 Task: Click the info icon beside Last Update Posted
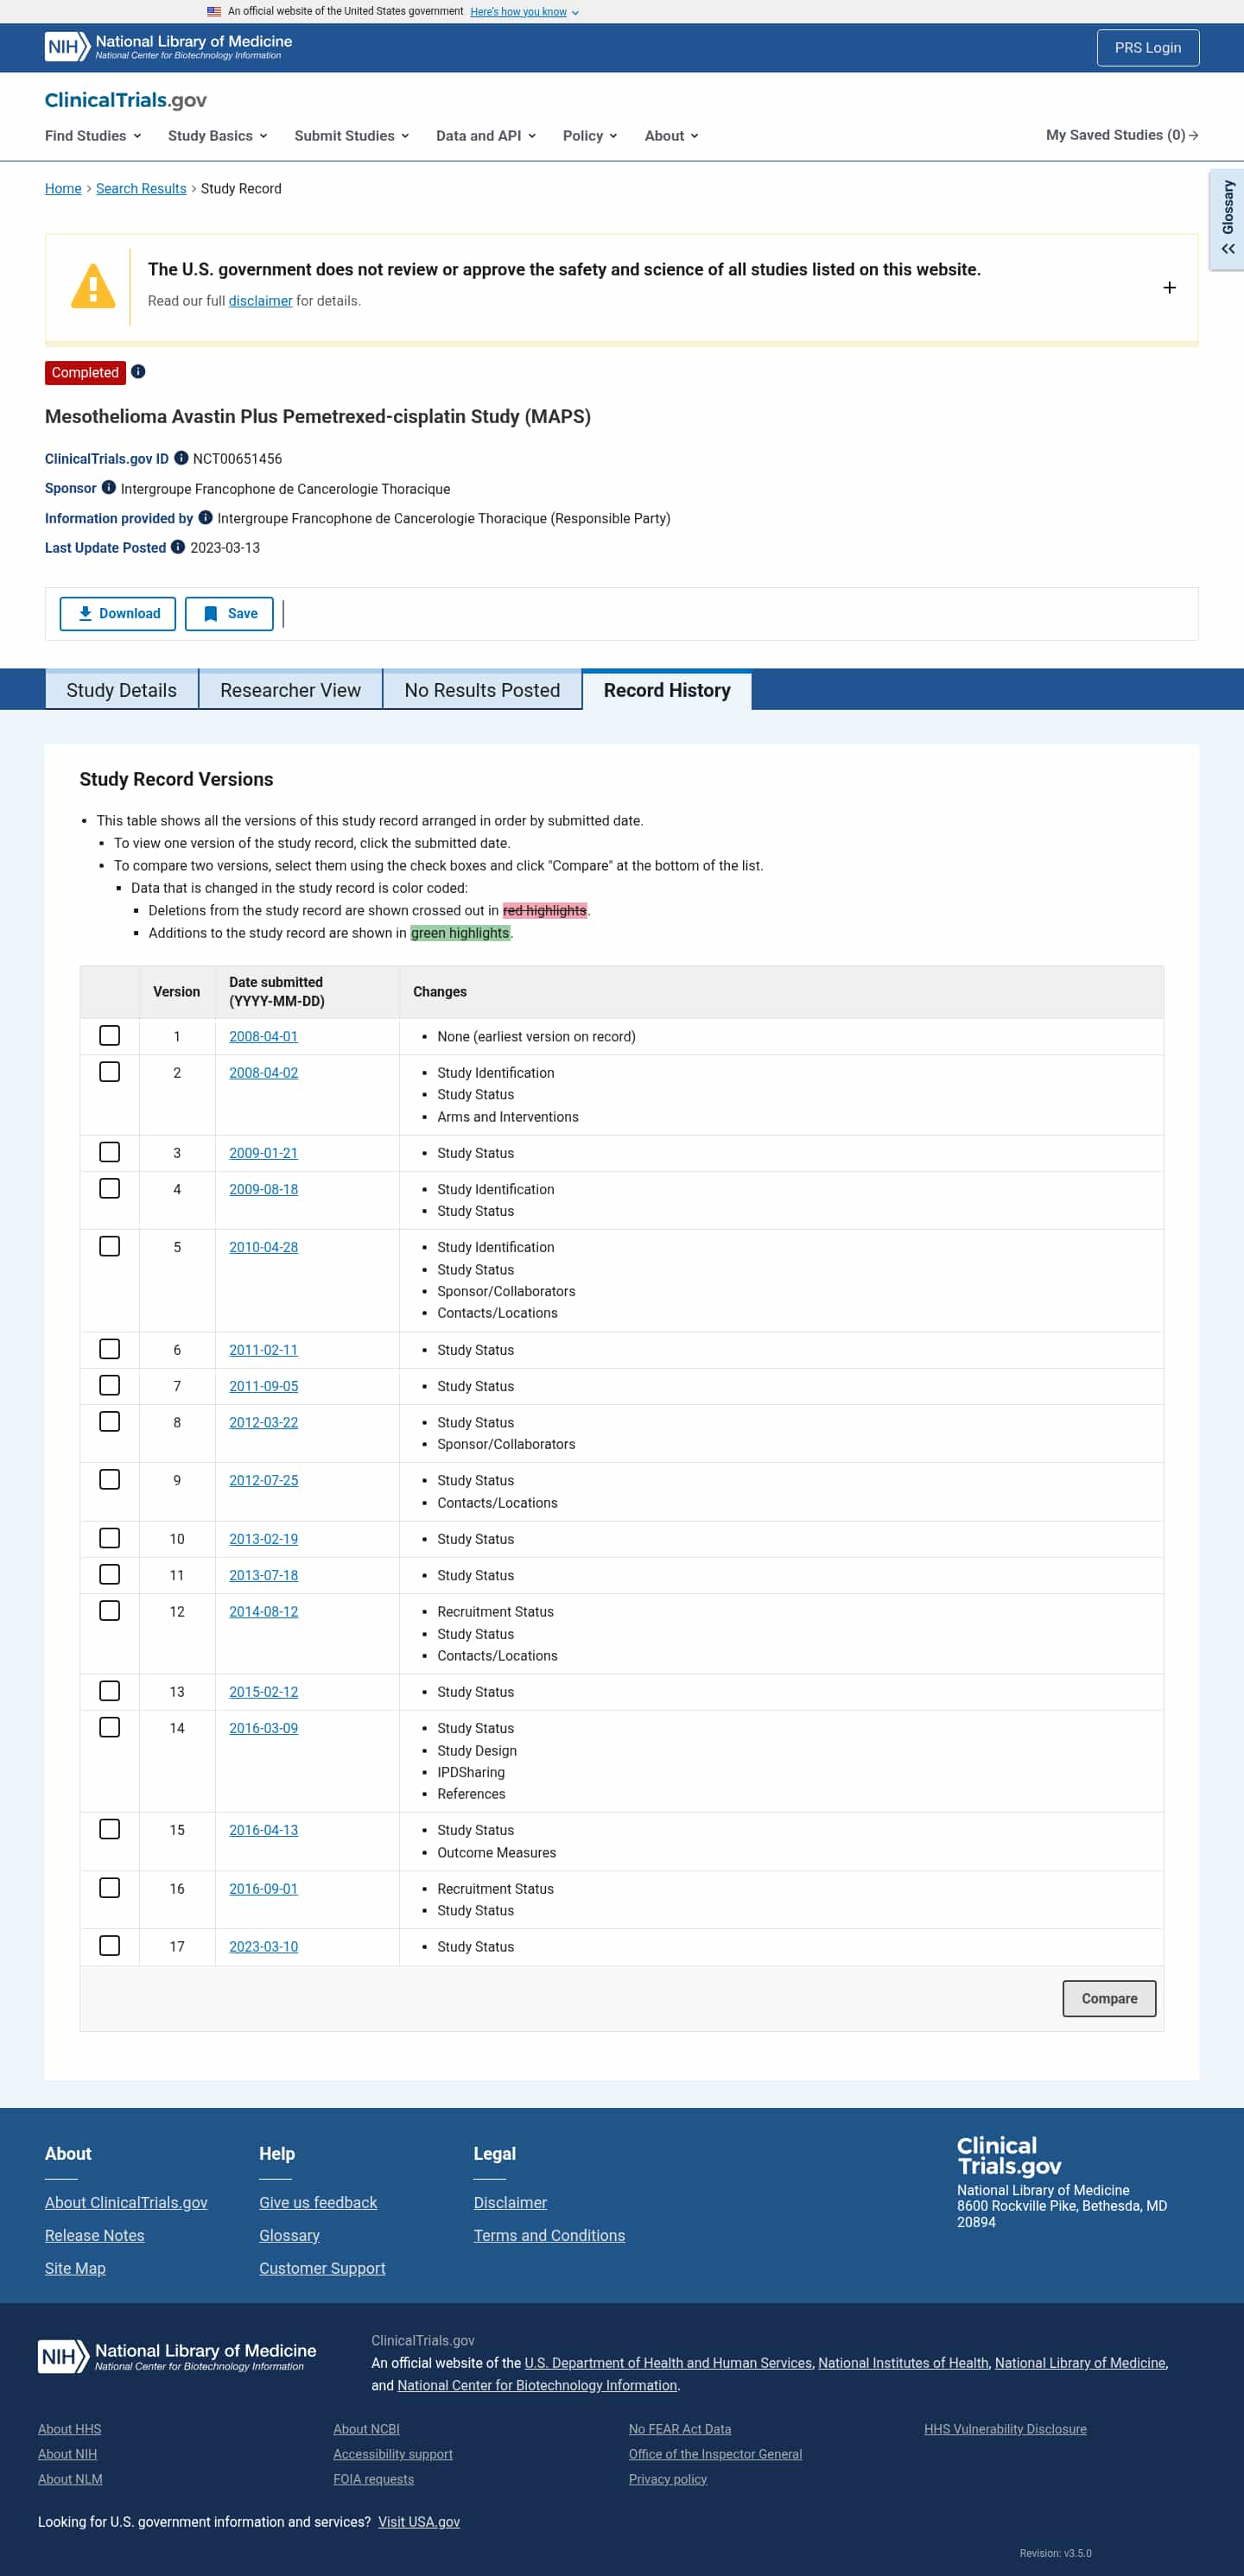178,547
